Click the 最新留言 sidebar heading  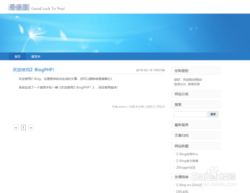click(x=196, y=125)
